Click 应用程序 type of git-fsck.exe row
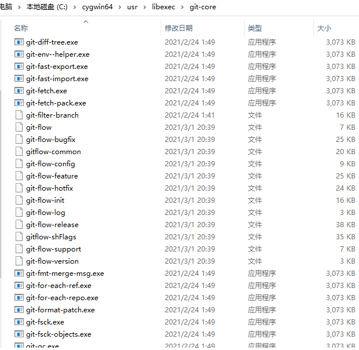 [x=262, y=322]
